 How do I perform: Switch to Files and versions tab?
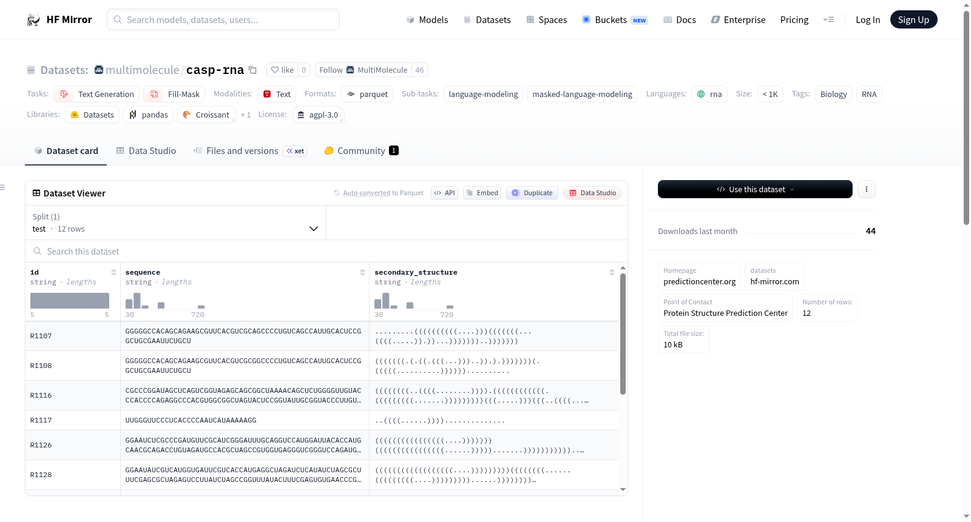tap(249, 151)
